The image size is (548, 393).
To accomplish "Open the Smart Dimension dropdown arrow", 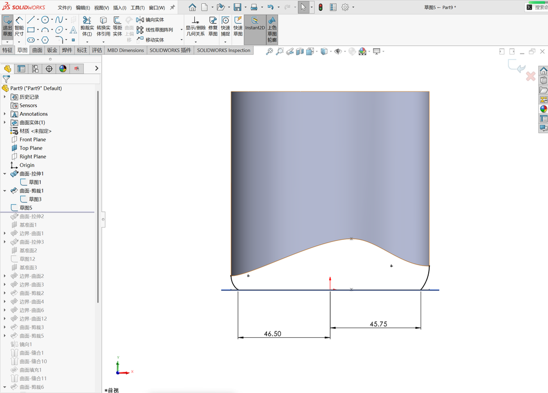I will [x=19, y=42].
